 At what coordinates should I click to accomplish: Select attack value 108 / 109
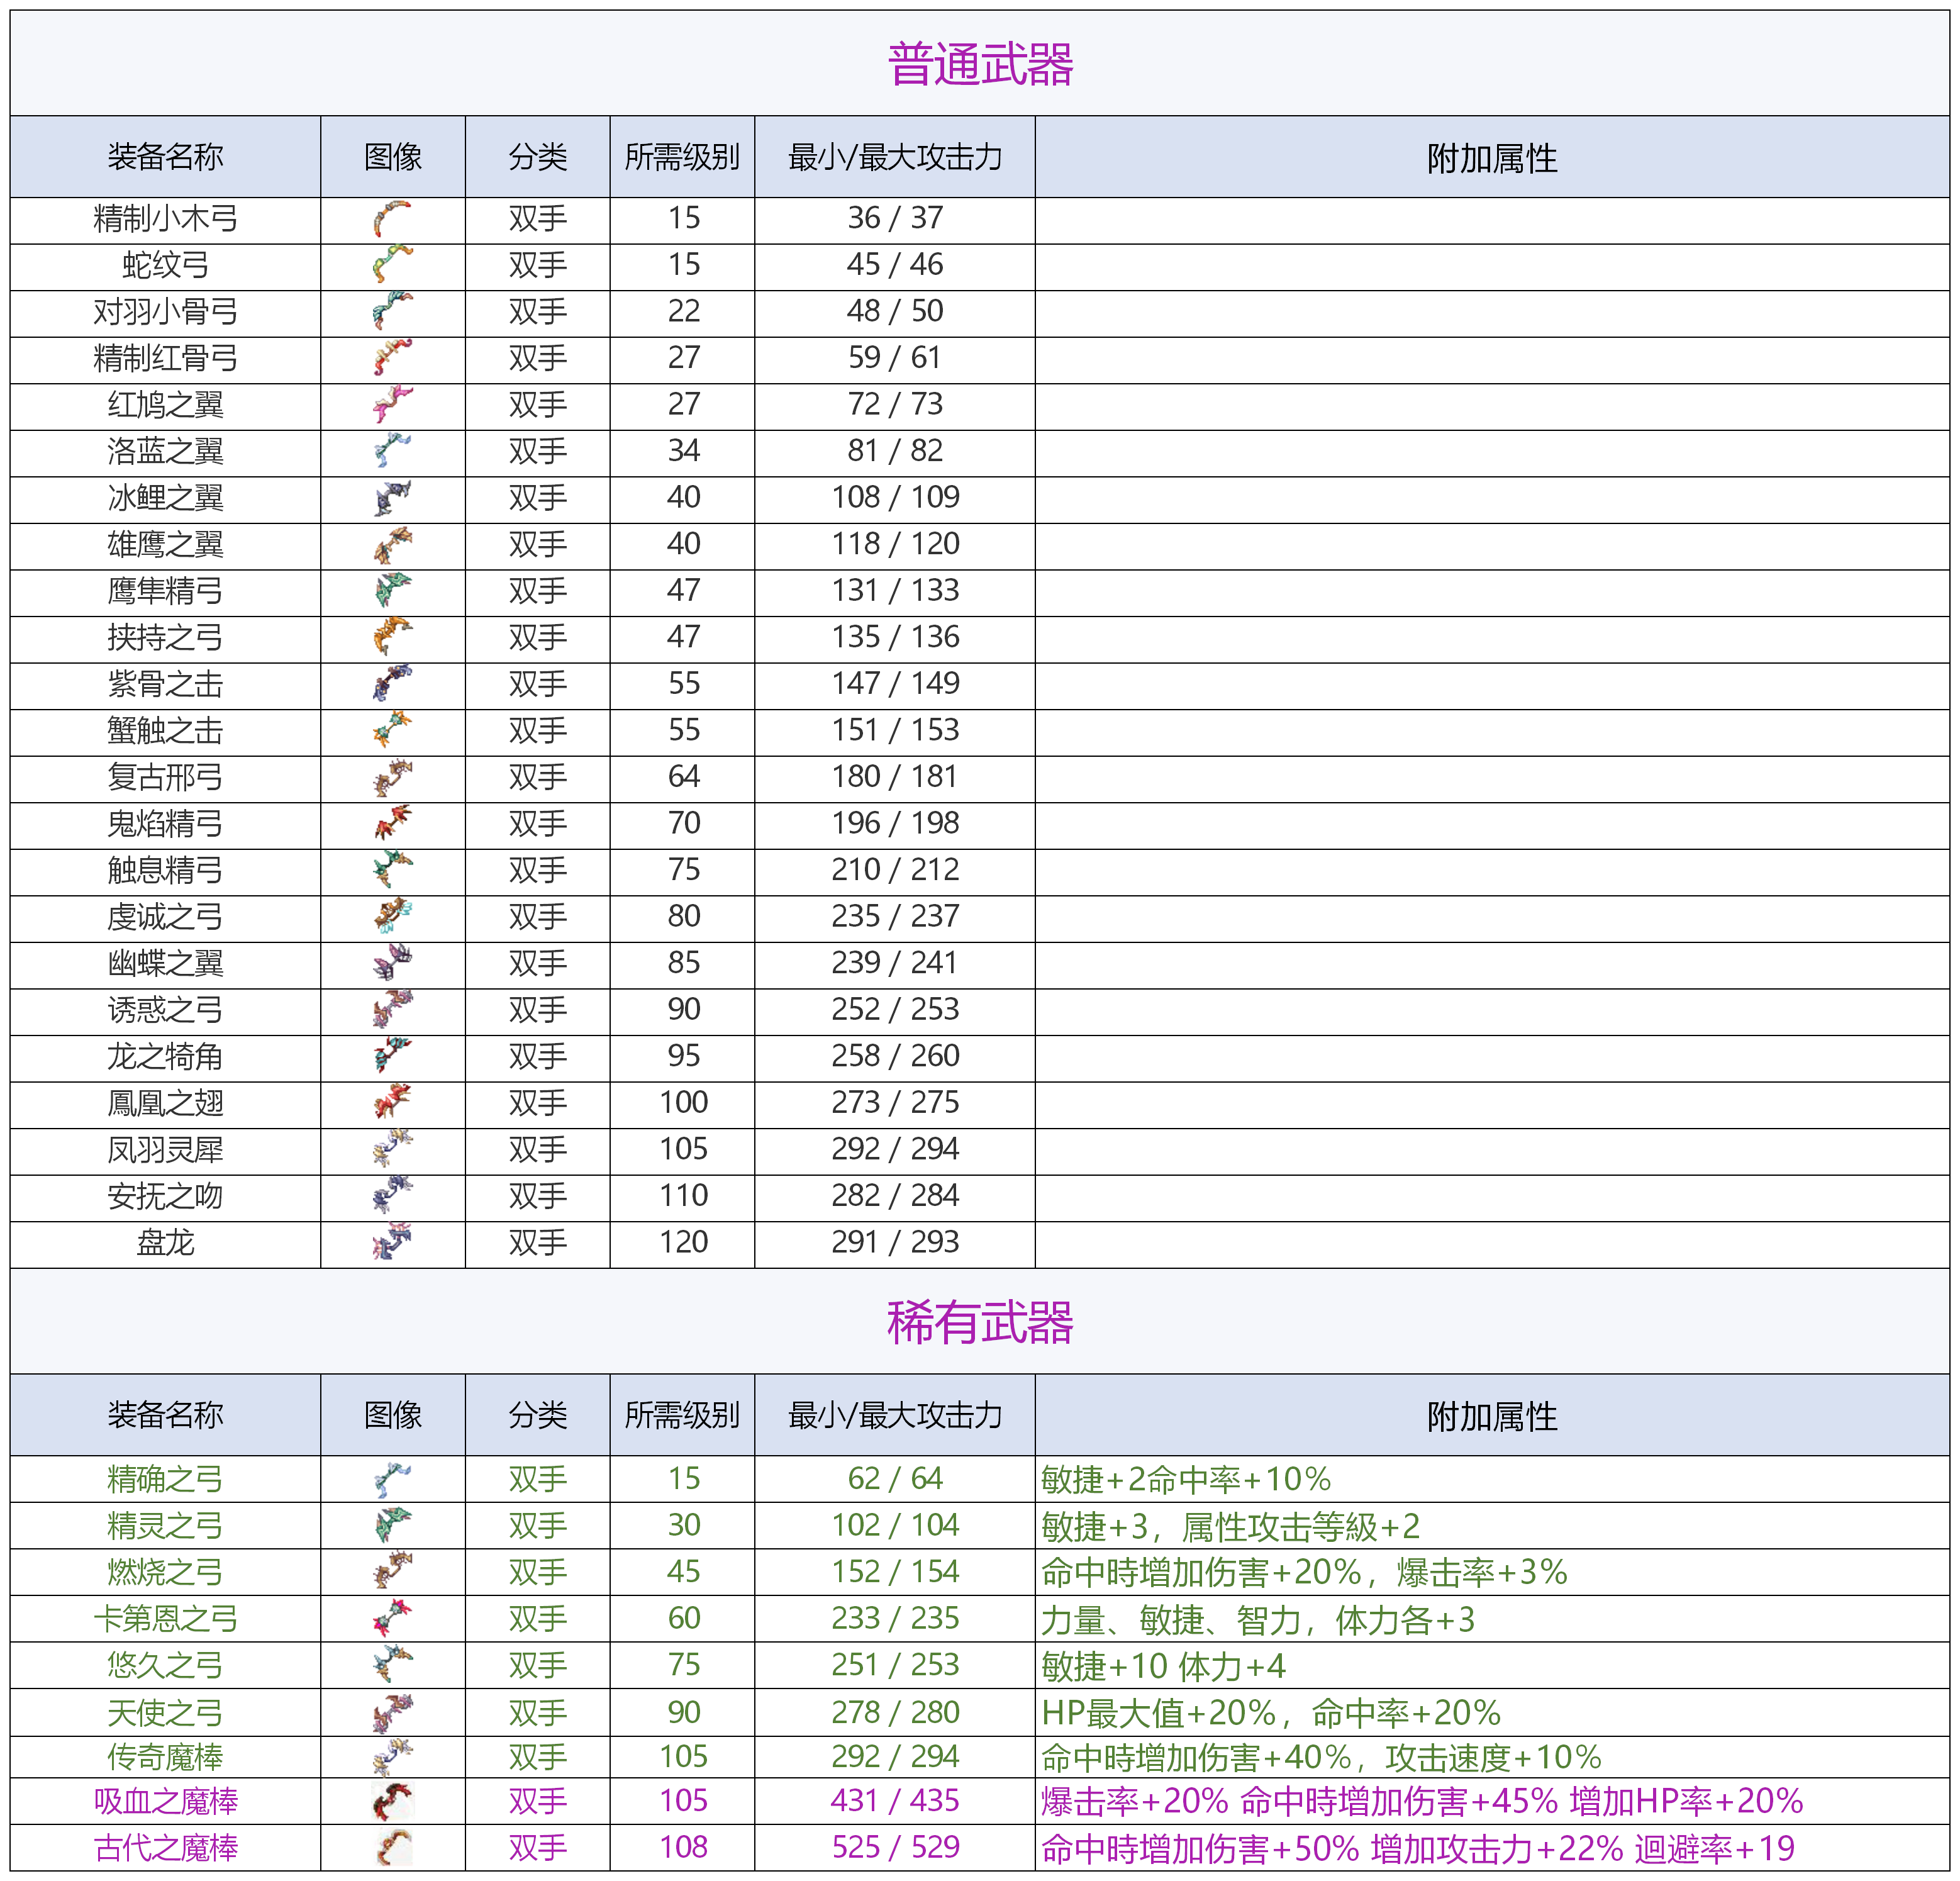[x=895, y=497]
